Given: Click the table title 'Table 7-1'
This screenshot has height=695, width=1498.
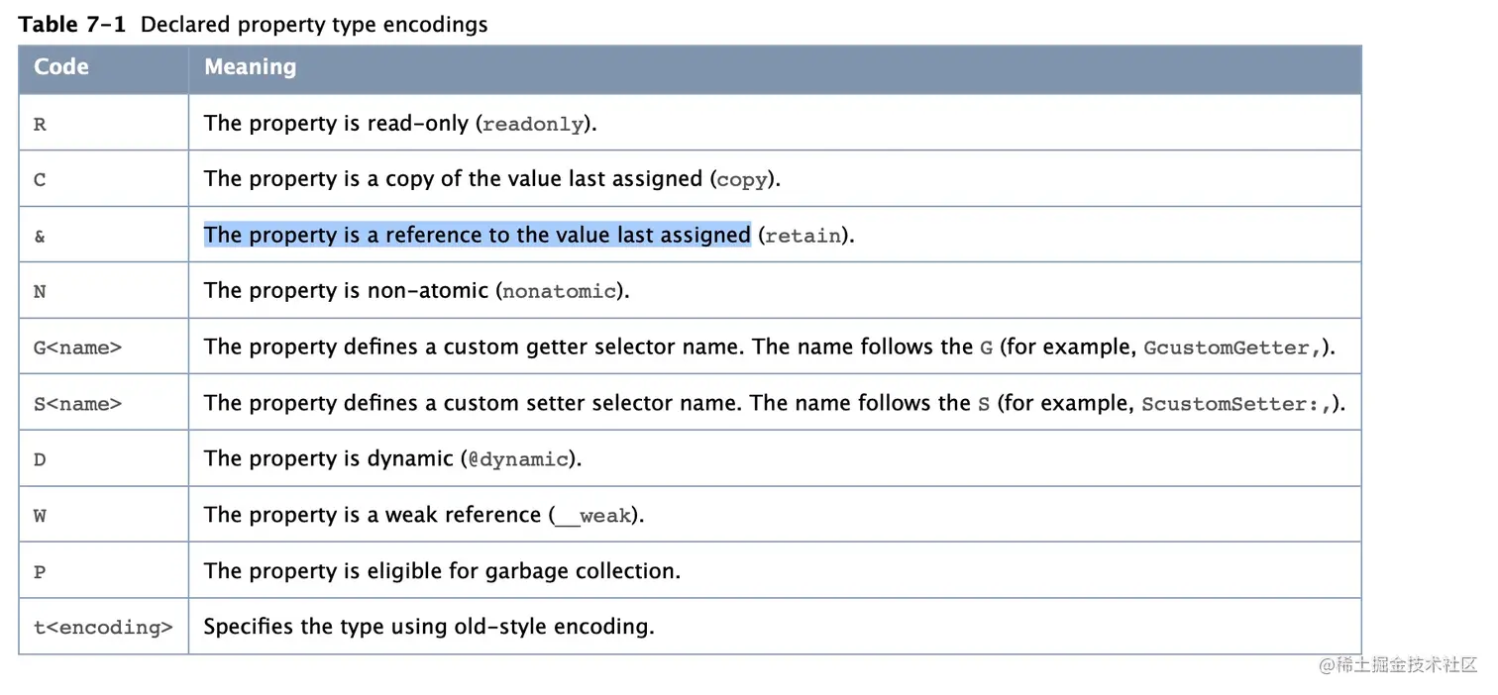Looking at the screenshot, I should pos(72,25).
